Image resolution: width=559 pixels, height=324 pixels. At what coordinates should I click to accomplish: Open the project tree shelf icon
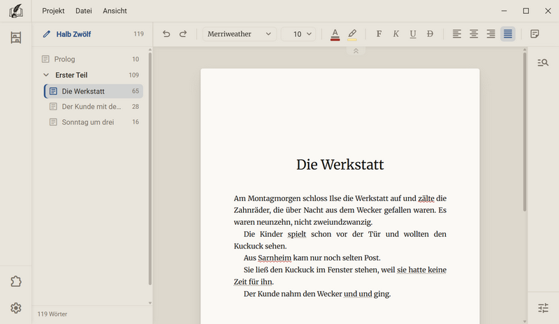16,38
